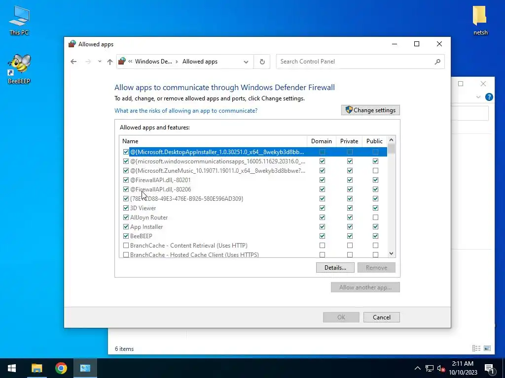Image resolution: width=505 pixels, height=378 pixels.
Task: Toggle App Installer Domain checkbox
Action: [x=322, y=226]
